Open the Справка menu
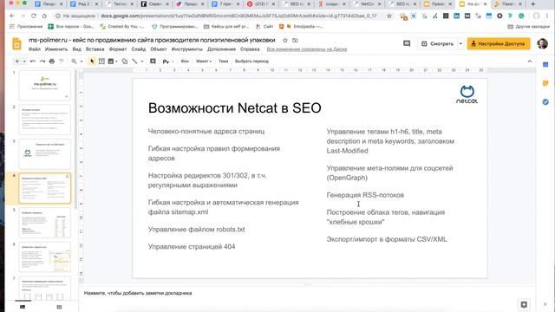Viewport: 555px width, 312px height. [x=250, y=49]
